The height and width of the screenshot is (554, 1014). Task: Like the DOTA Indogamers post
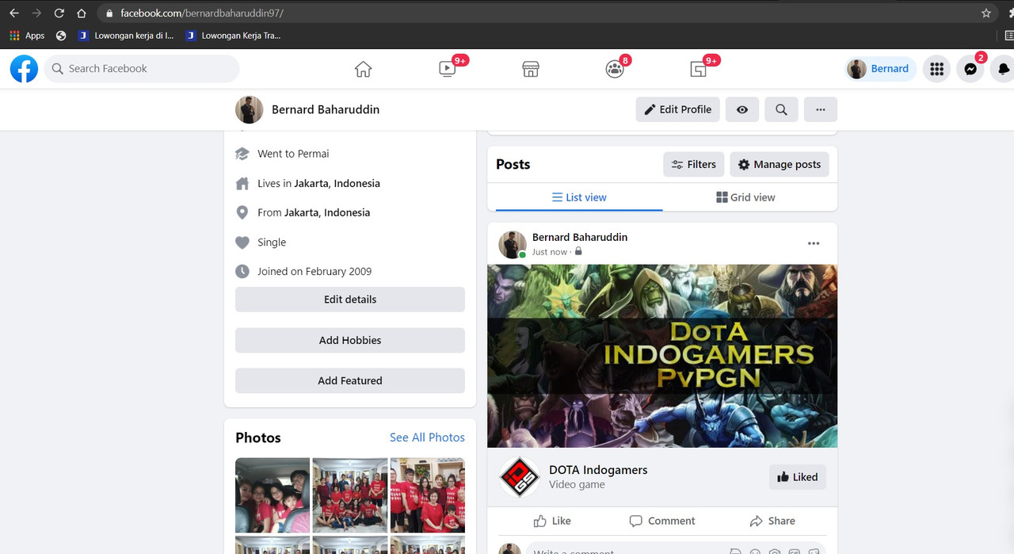pos(552,521)
